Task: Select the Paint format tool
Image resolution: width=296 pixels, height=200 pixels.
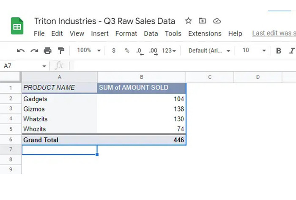Action: pos(61,51)
